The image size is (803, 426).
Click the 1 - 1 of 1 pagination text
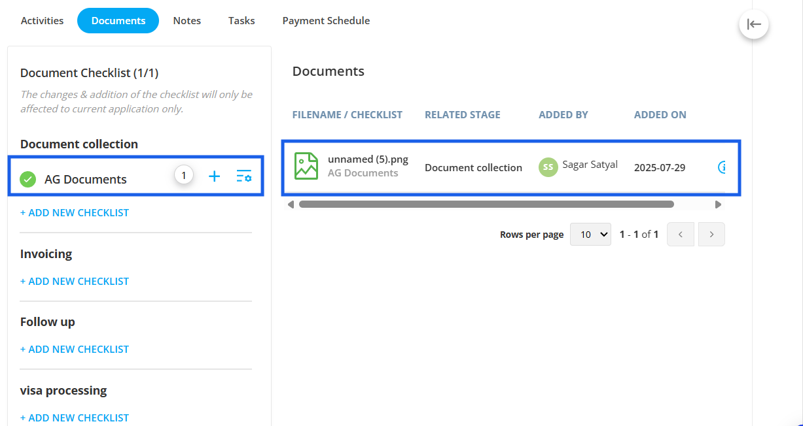coord(639,234)
